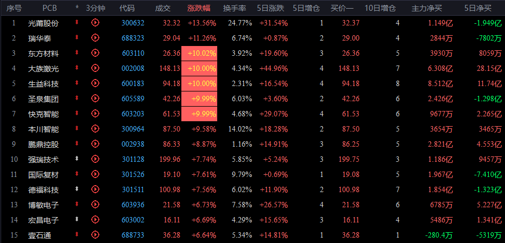
Task: Click the red marker icon beside 瑞华泰
Action: [x=77, y=38]
